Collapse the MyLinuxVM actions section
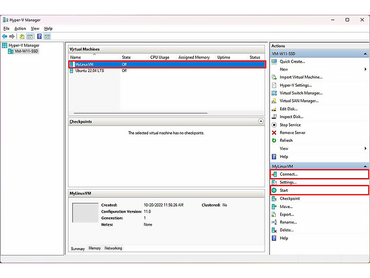This screenshot has height=278, width=370. tap(365, 166)
